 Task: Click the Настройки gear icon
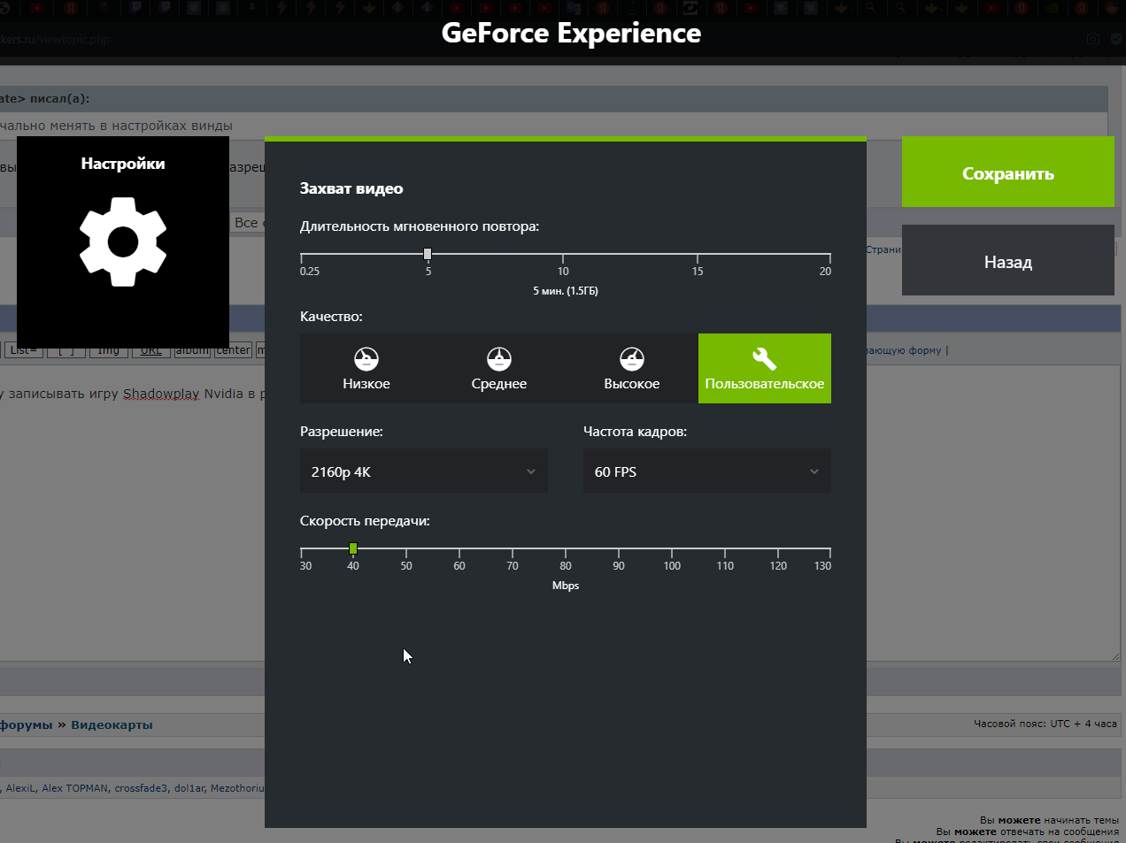pos(123,241)
